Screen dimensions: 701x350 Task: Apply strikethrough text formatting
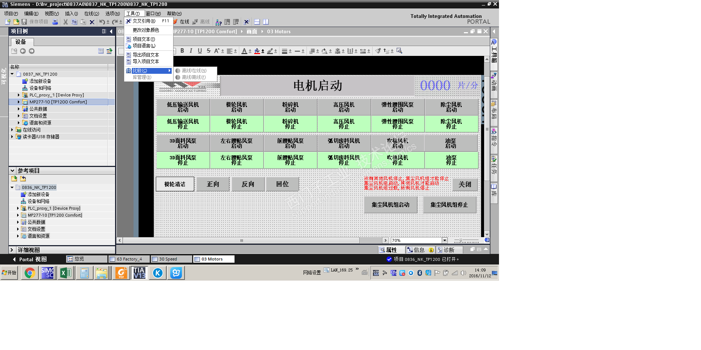tap(209, 51)
